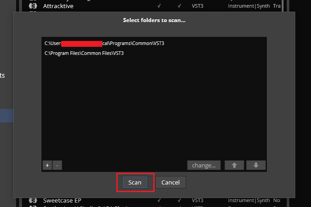
Task: Remove a folder with the minus icon
Action: [x=57, y=165]
